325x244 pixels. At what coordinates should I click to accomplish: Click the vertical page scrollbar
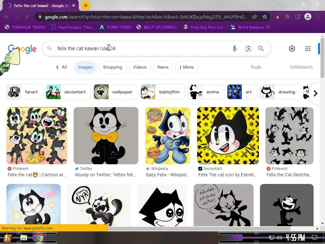click(322, 58)
